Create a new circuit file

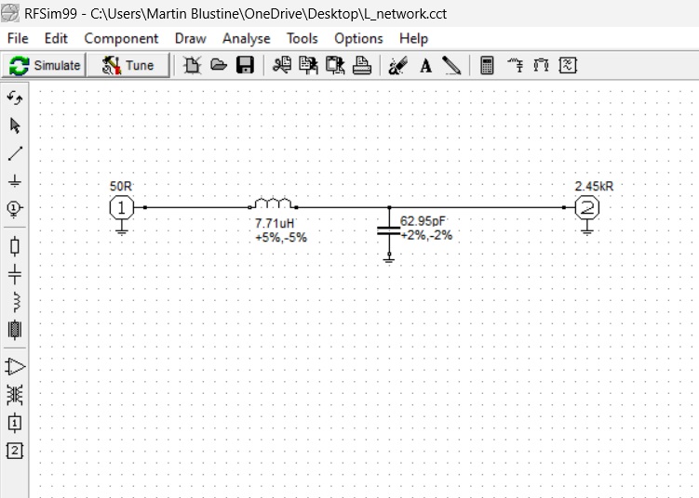[193, 65]
